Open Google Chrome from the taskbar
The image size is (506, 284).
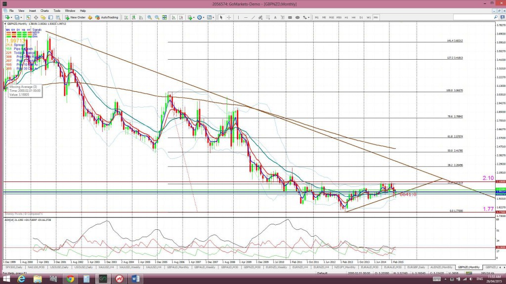70,279
